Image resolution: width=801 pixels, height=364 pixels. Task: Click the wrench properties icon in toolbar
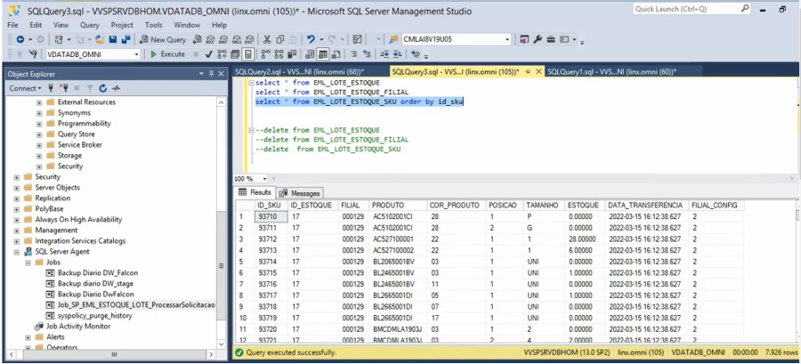click(538, 40)
